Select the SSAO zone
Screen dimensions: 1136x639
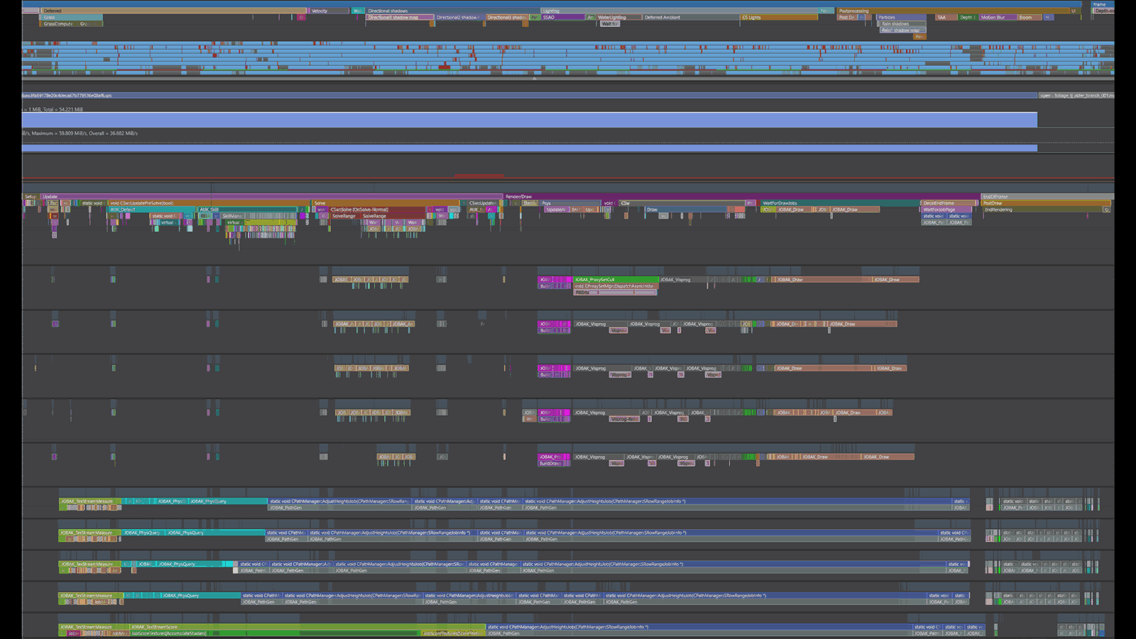pos(563,17)
